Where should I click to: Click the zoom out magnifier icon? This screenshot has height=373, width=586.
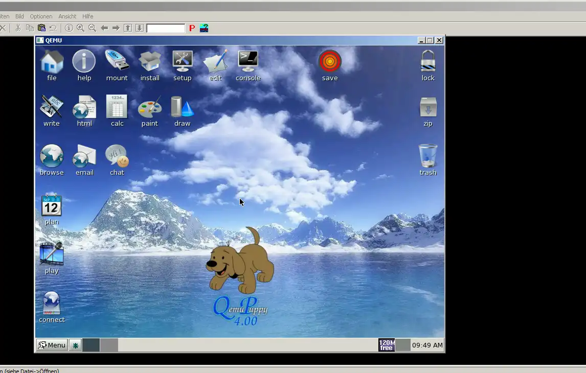[93, 28]
